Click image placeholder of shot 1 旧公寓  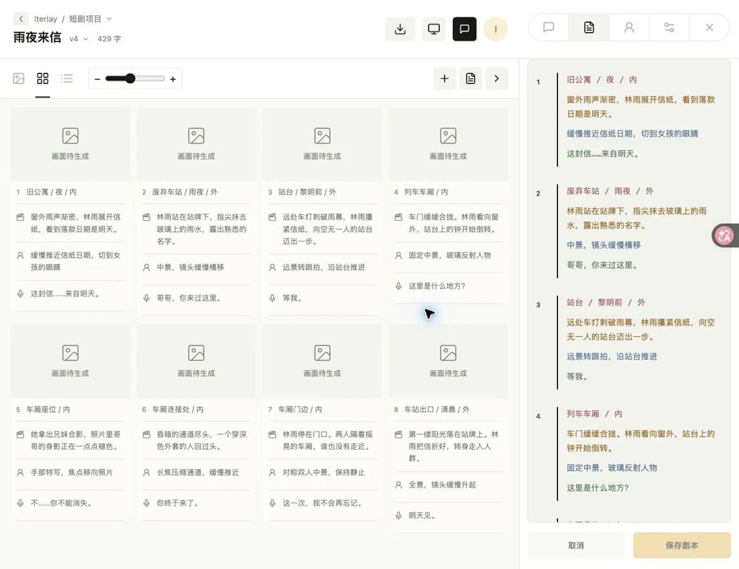(70, 144)
